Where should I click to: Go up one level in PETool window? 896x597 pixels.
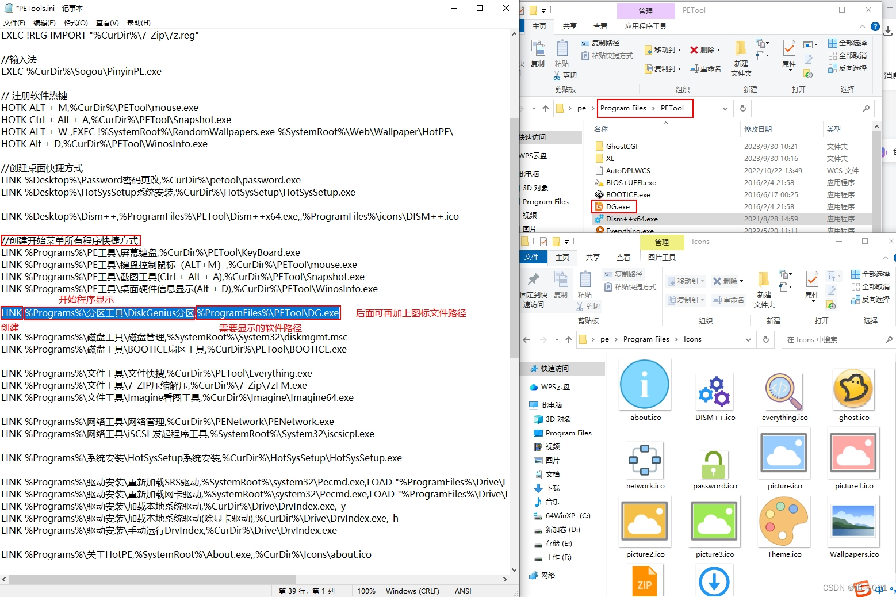point(546,108)
